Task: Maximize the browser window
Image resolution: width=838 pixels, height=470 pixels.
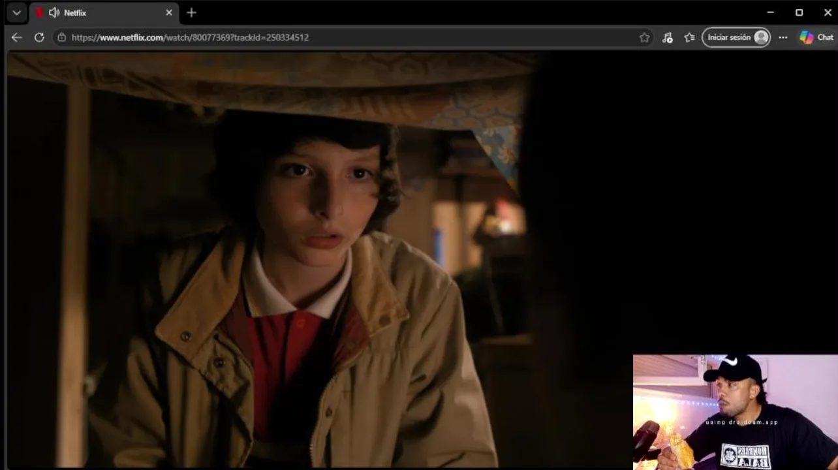Action: coord(799,12)
